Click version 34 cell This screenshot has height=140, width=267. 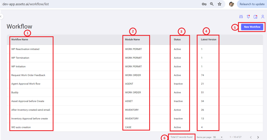pyautogui.click(x=202, y=101)
